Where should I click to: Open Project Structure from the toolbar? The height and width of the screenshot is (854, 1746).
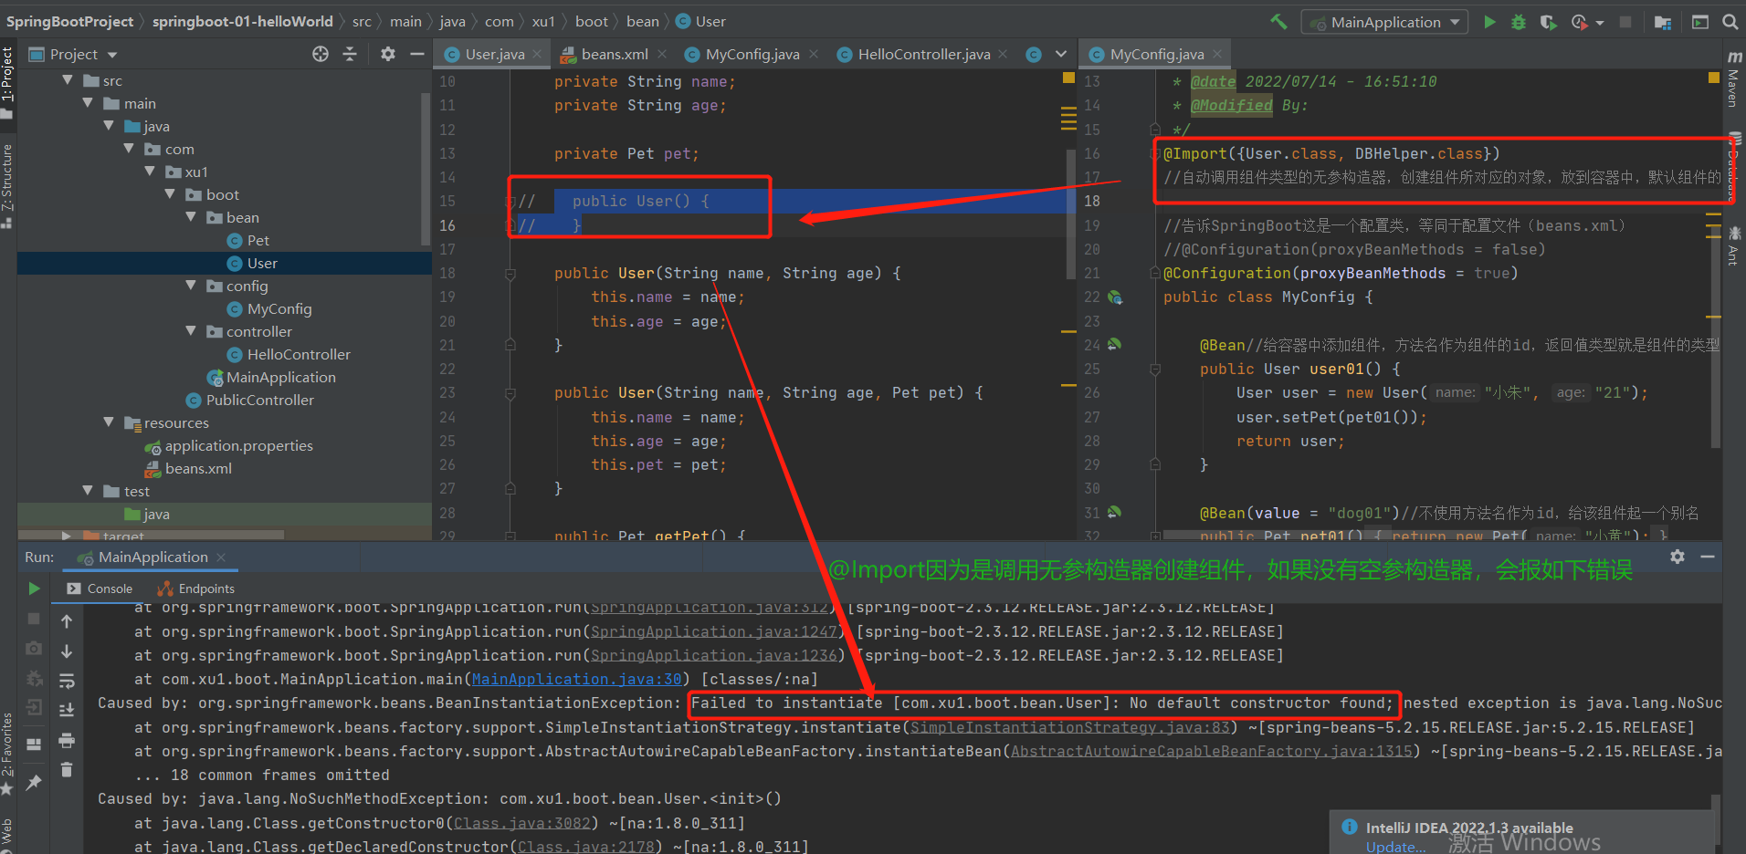click(1663, 22)
